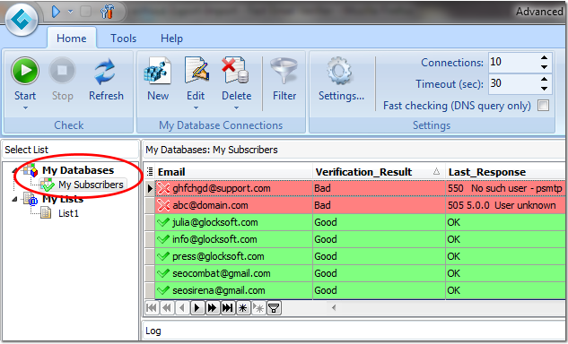
Task: Open the Tools ribbon tab
Action: (x=123, y=38)
